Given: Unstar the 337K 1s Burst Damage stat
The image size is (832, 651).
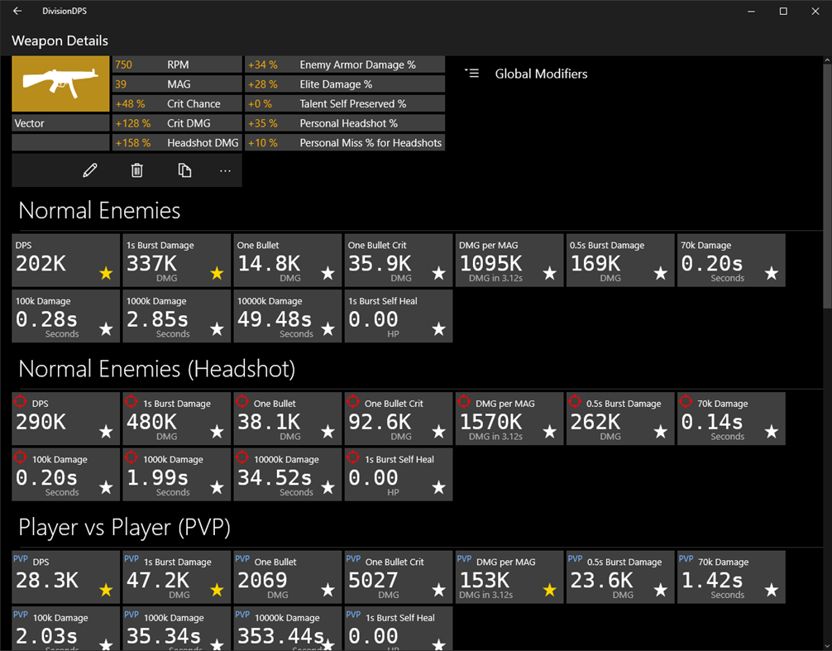Looking at the screenshot, I should (x=217, y=274).
